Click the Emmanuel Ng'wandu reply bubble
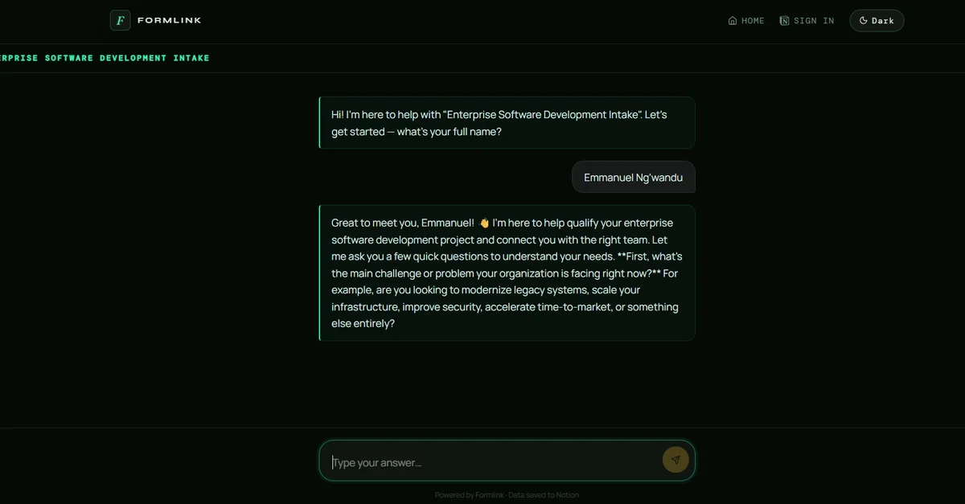This screenshot has height=504, width=965. (633, 177)
